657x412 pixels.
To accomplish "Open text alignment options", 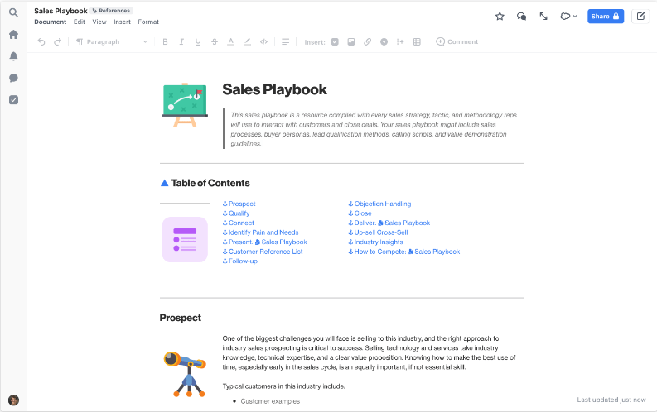I will (285, 42).
